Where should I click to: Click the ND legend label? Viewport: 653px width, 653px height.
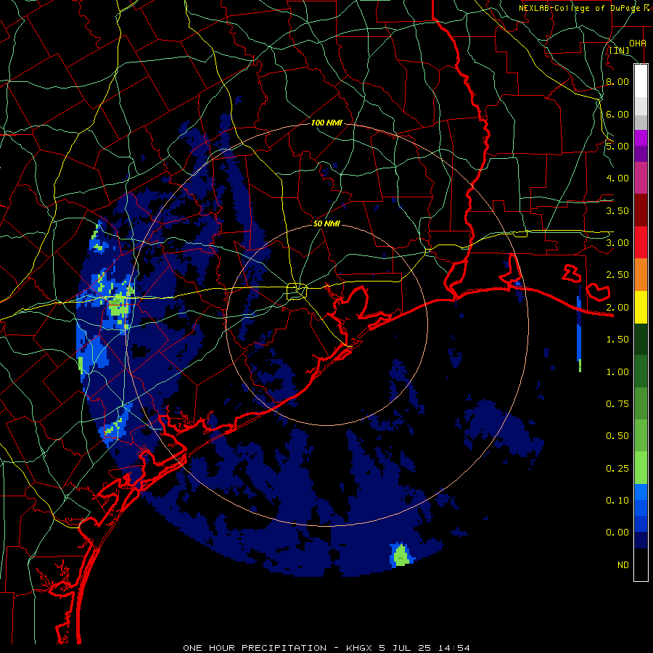tap(623, 565)
